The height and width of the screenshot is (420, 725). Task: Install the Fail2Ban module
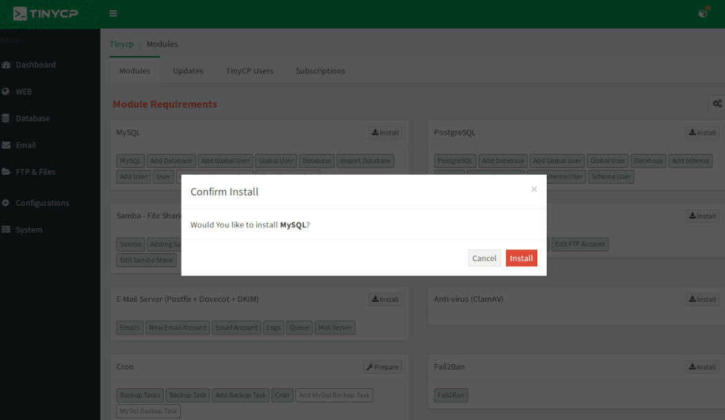pyautogui.click(x=702, y=367)
